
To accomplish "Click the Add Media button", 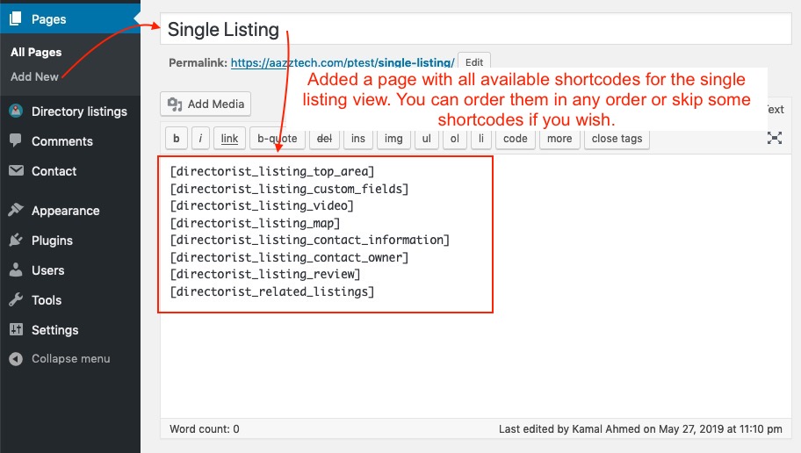I will click(x=206, y=104).
